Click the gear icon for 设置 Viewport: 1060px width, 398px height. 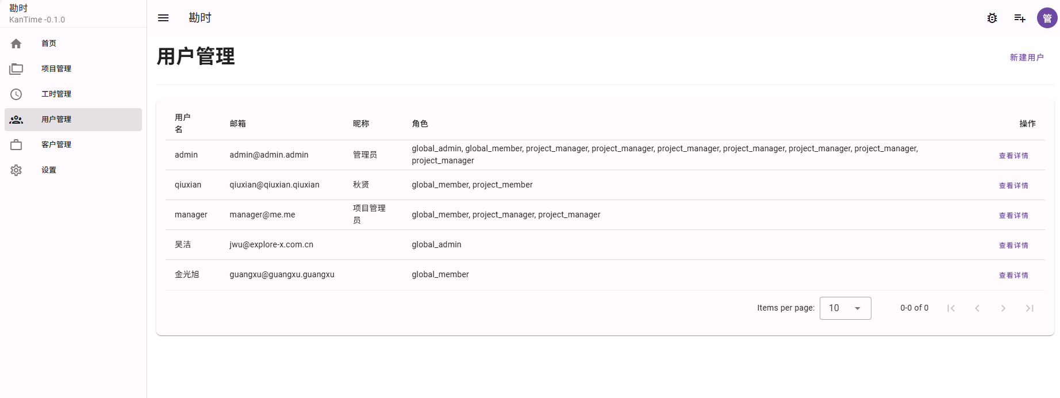tap(16, 170)
